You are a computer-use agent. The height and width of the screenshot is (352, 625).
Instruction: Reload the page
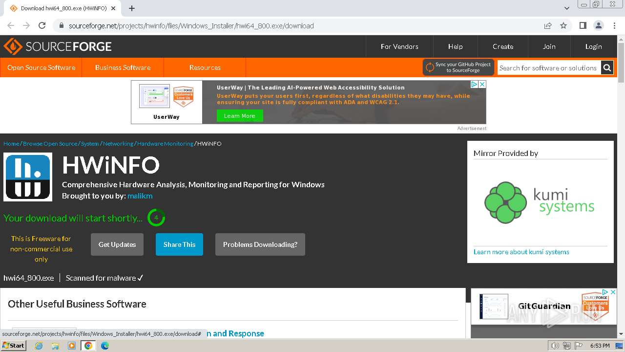(x=42, y=25)
